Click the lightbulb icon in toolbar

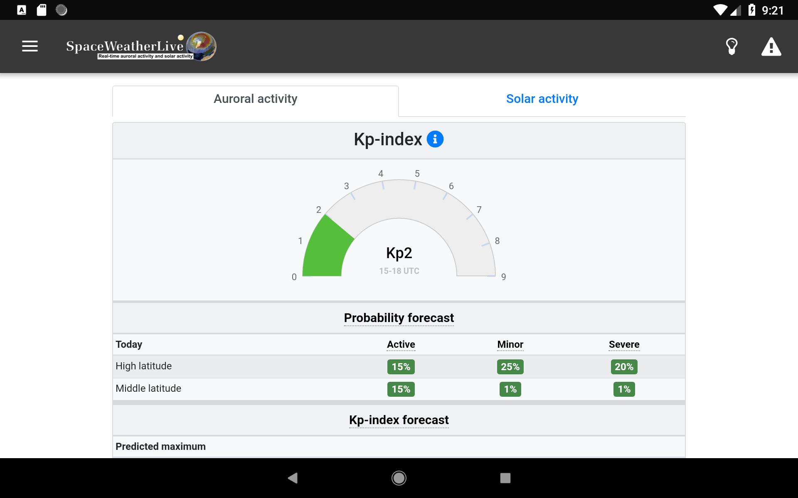pyautogui.click(x=732, y=46)
